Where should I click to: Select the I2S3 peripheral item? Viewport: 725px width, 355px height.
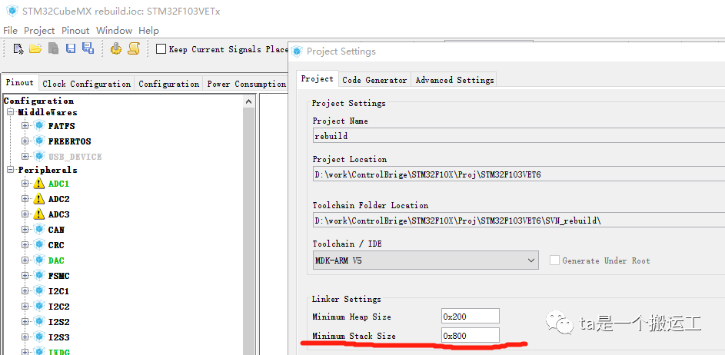[58, 337]
